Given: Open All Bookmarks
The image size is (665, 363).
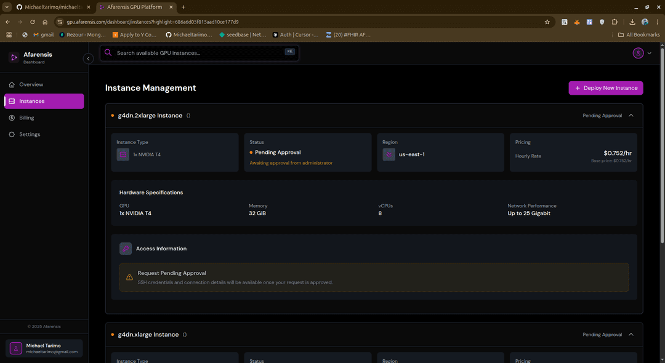Looking at the screenshot, I should 639,34.
